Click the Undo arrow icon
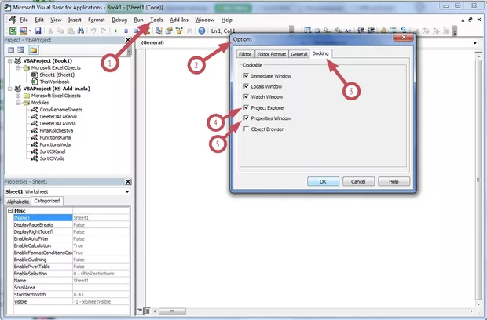 coord(93,31)
